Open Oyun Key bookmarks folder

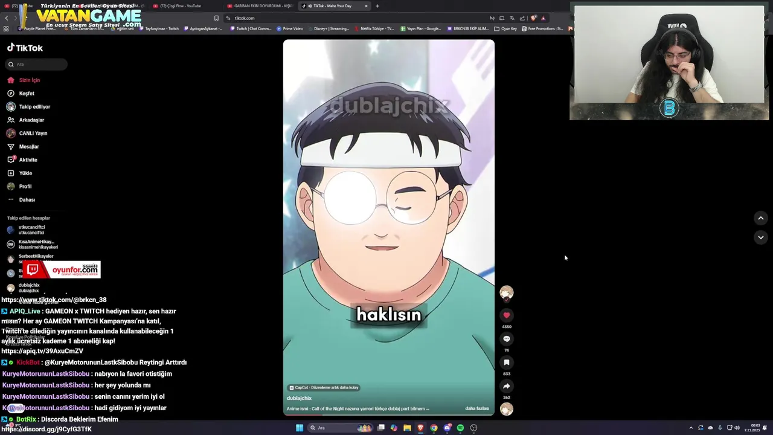[505, 28]
